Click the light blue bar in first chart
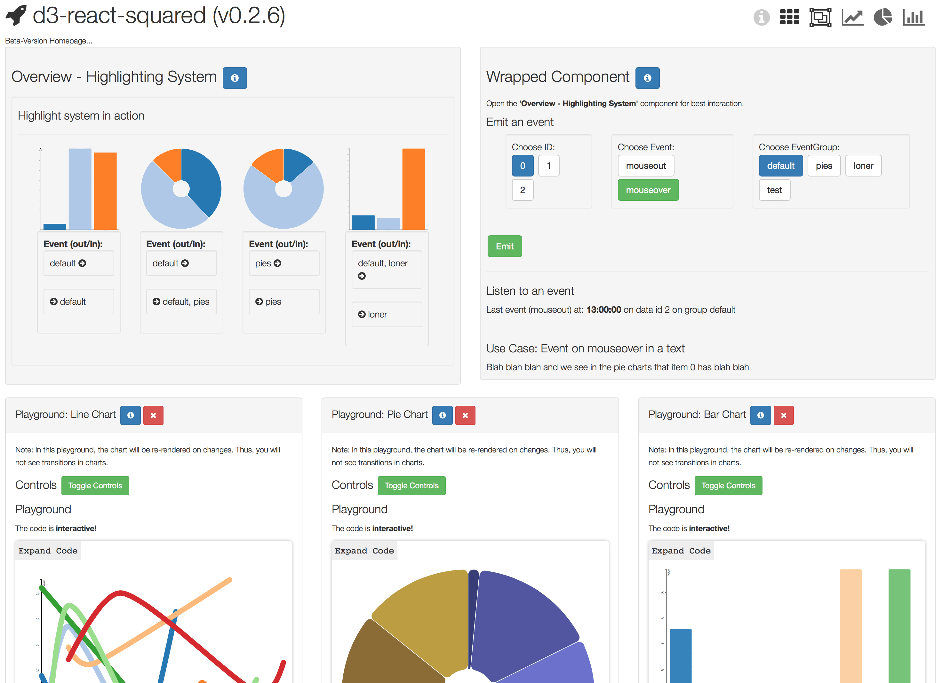Image resolution: width=942 pixels, height=683 pixels. (80, 189)
